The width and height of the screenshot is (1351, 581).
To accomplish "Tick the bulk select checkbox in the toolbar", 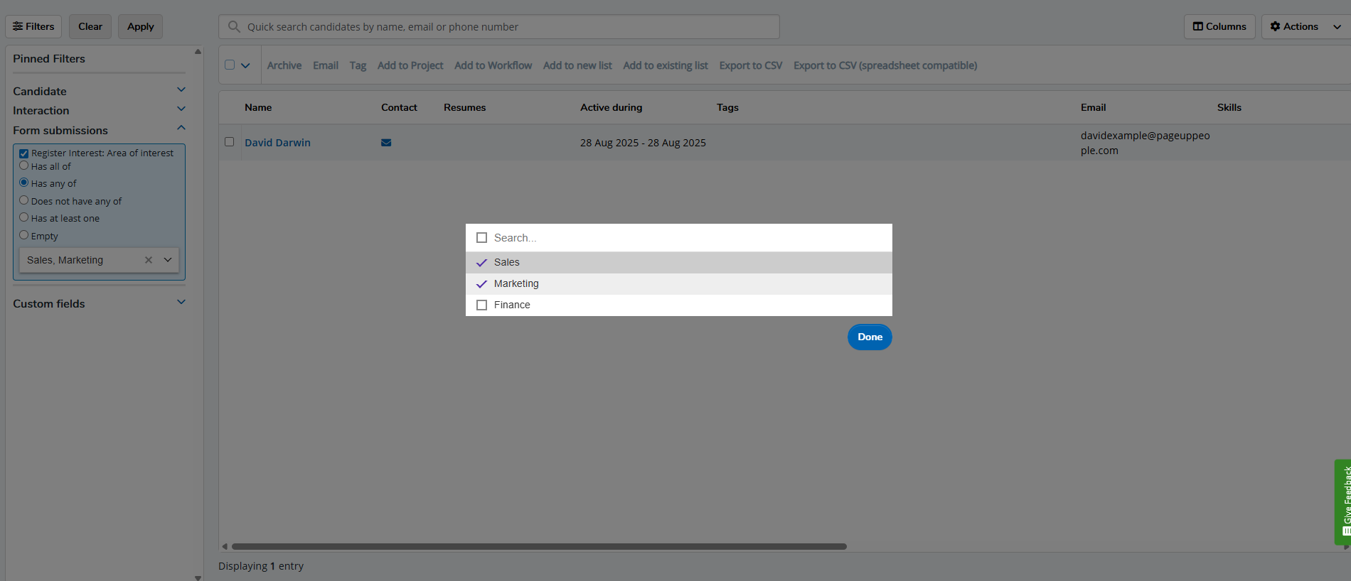I will 230,65.
